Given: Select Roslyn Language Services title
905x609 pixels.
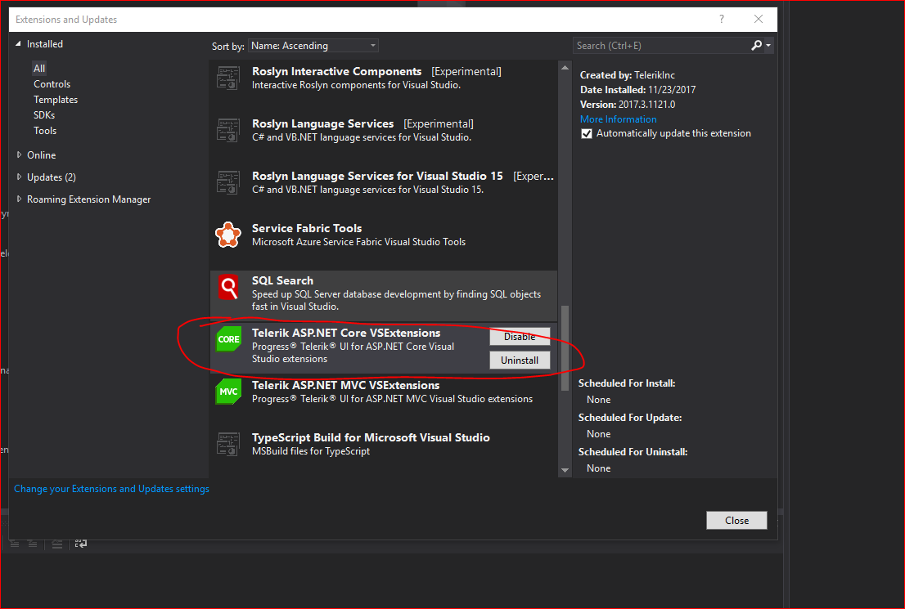Looking at the screenshot, I should tap(322, 124).
